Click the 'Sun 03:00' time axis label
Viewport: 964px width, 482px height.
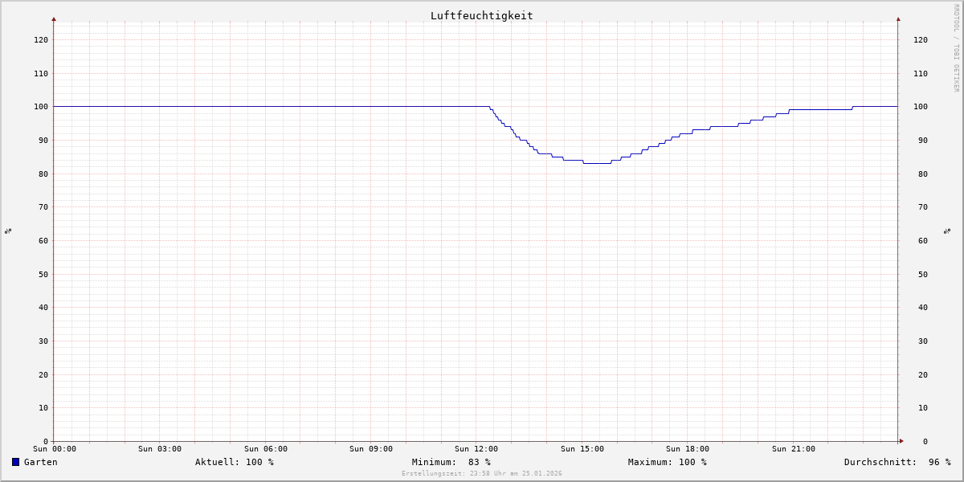160,449
